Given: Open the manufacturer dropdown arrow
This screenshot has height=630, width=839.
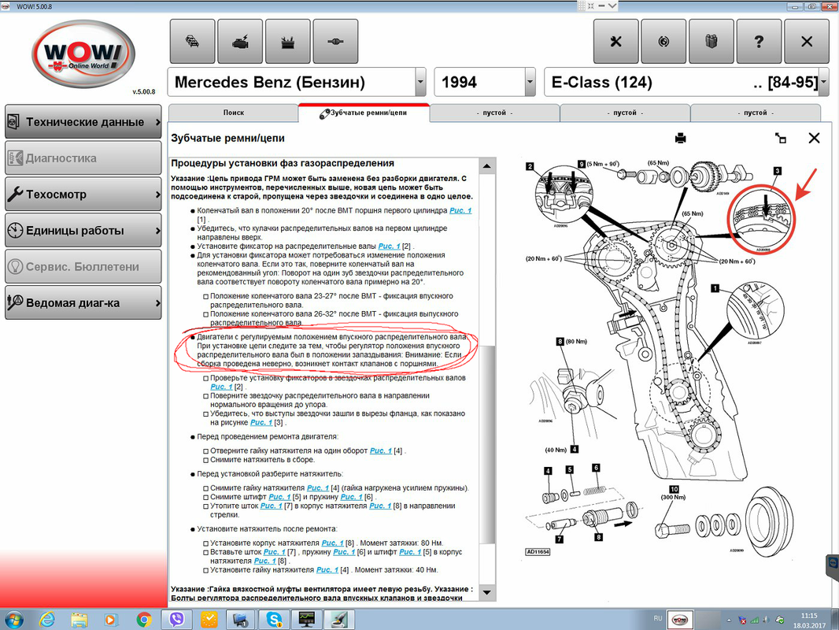Looking at the screenshot, I should click(420, 82).
